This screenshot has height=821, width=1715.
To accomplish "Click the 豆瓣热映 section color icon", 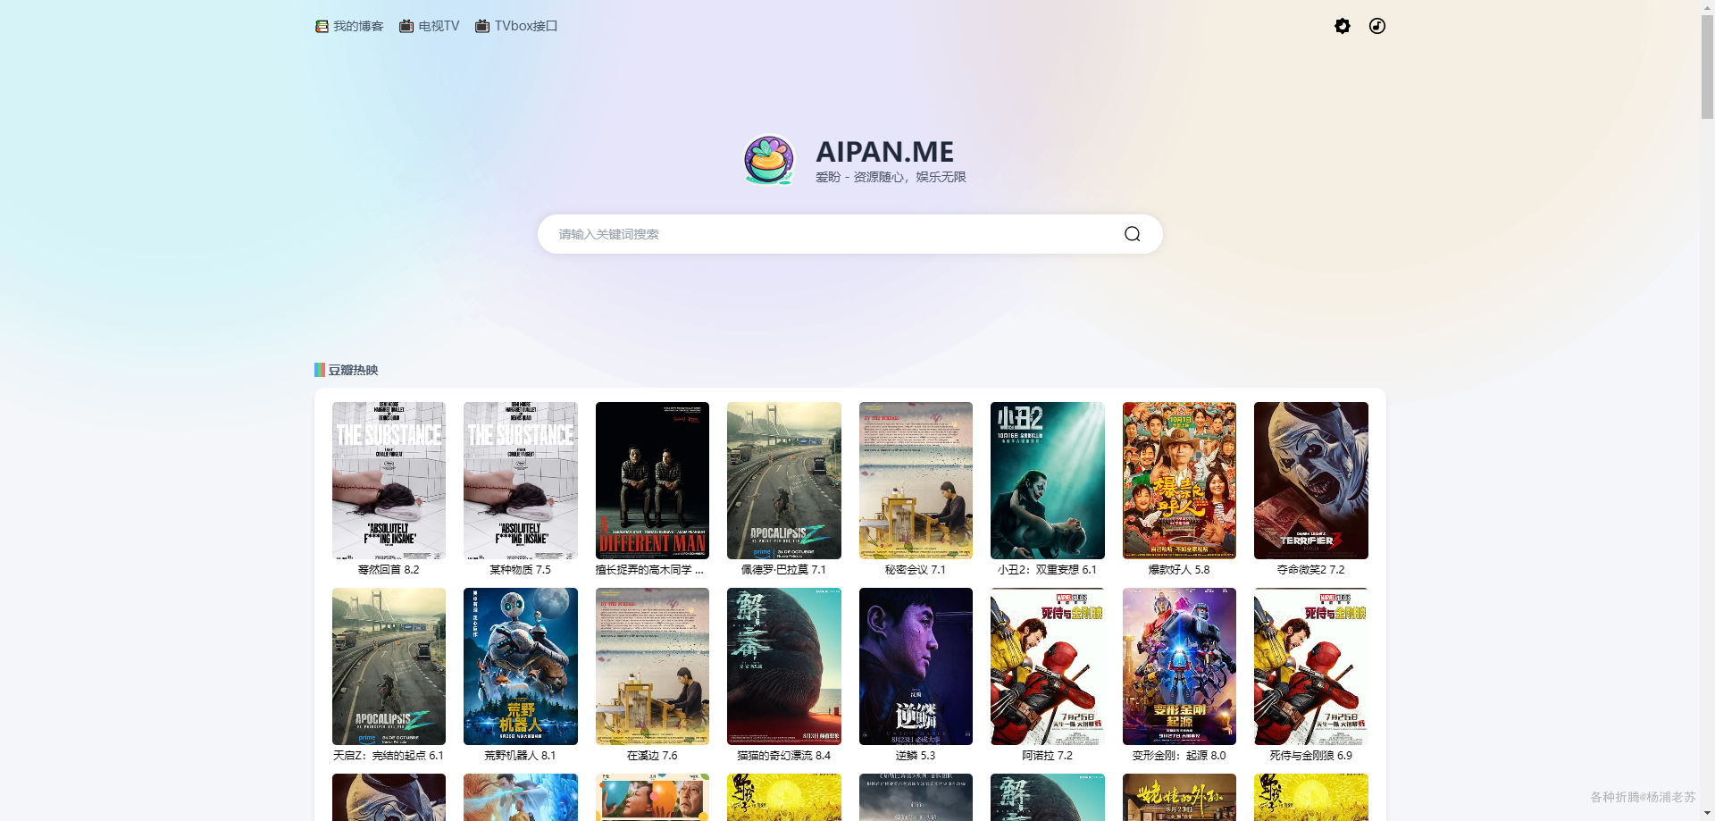I will [x=320, y=370].
